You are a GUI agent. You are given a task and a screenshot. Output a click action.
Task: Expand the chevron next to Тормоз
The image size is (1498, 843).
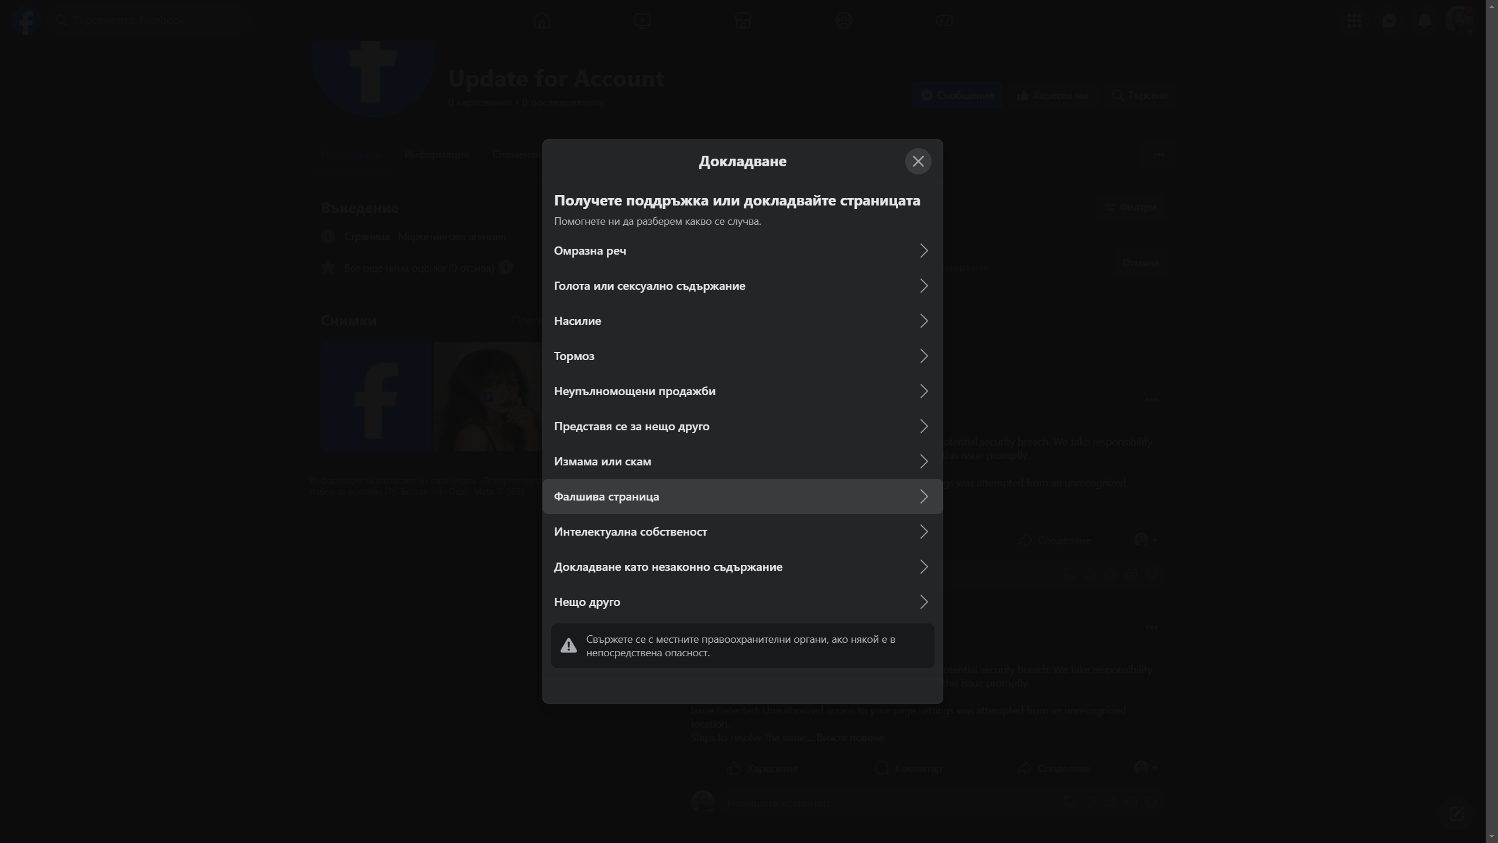click(x=923, y=356)
